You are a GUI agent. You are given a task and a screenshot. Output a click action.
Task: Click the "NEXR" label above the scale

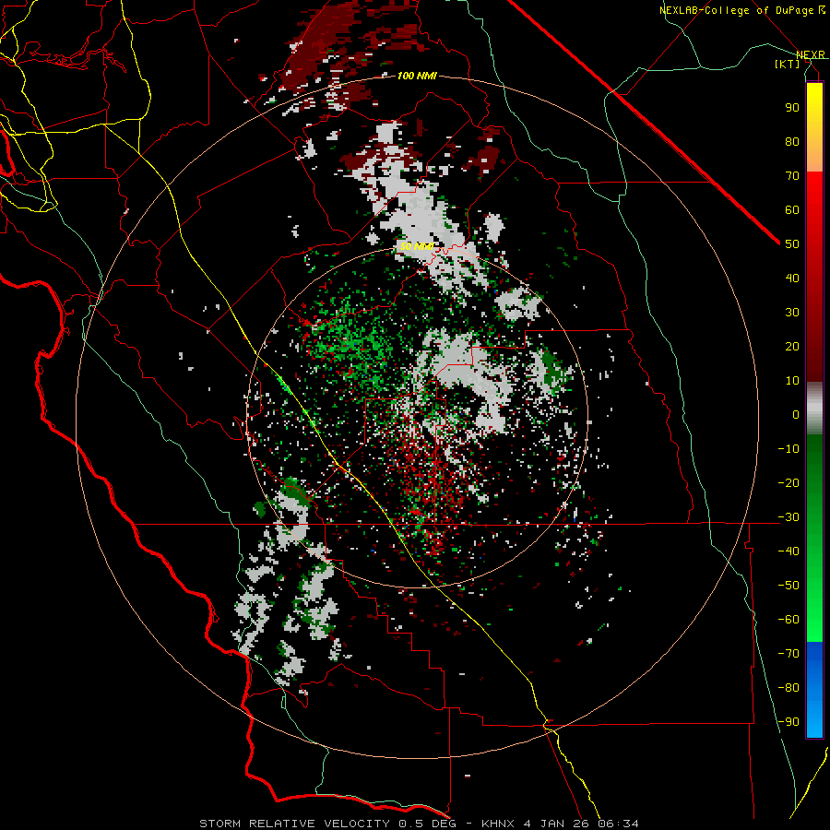point(811,55)
